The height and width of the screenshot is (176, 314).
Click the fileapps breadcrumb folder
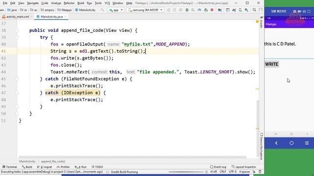64,10
